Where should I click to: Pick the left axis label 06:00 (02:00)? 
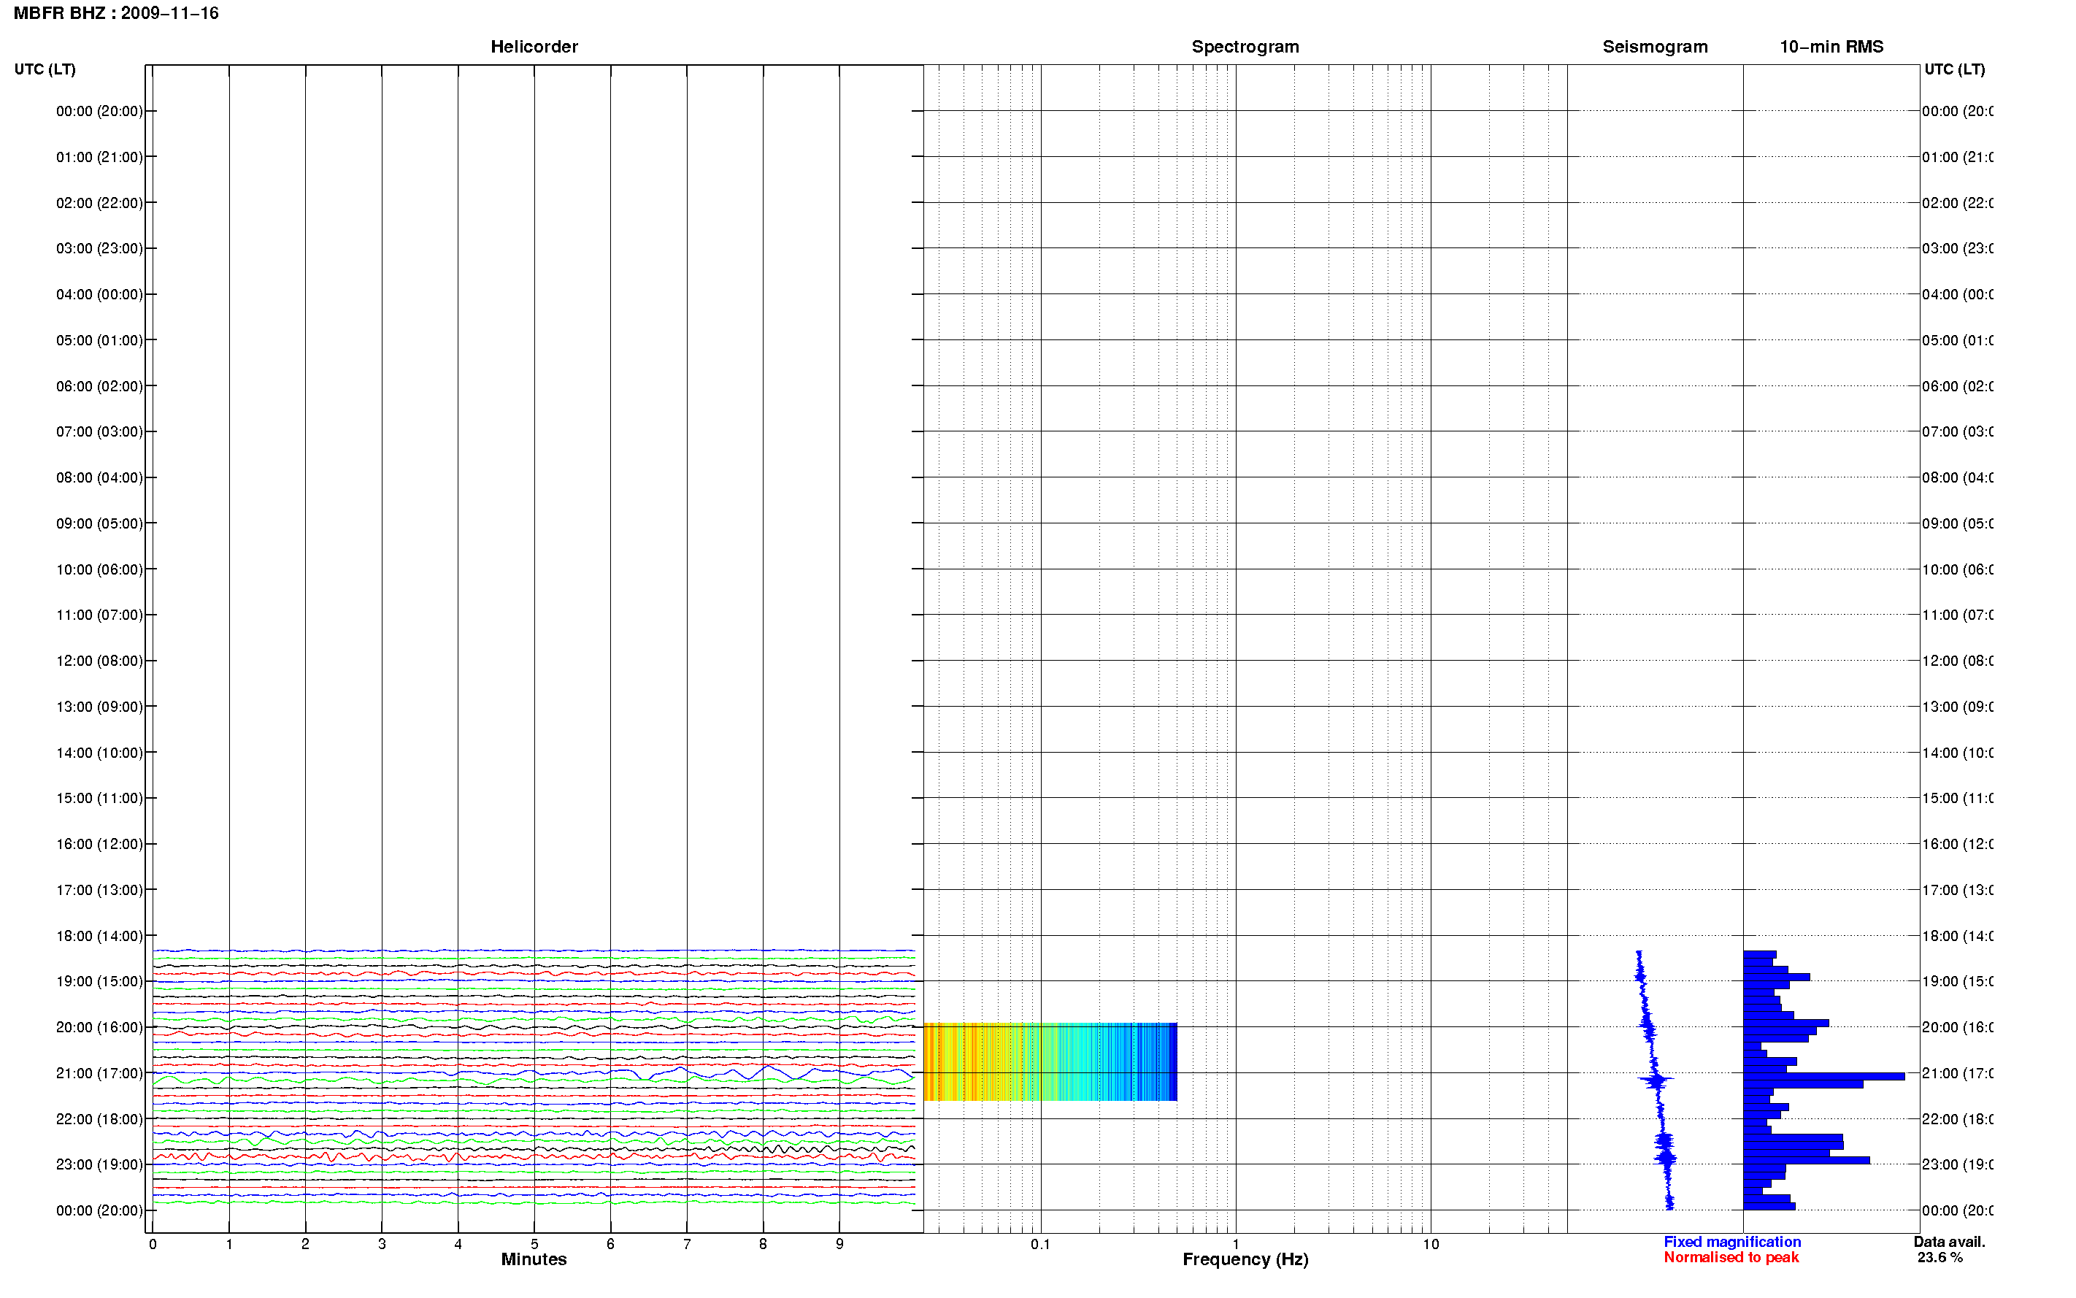(99, 386)
